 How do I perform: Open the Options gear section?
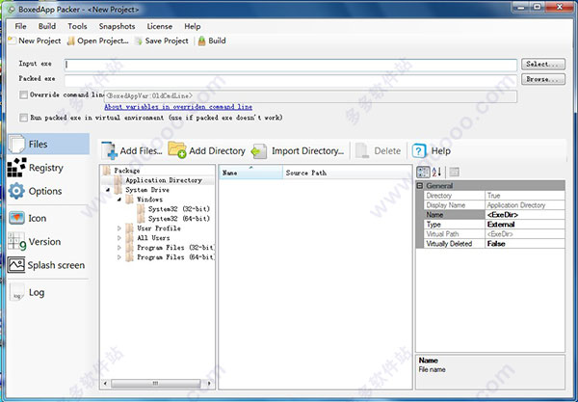coord(16,191)
